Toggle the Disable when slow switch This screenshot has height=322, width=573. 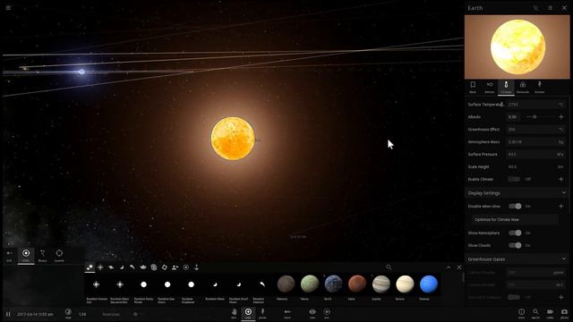click(516, 207)
